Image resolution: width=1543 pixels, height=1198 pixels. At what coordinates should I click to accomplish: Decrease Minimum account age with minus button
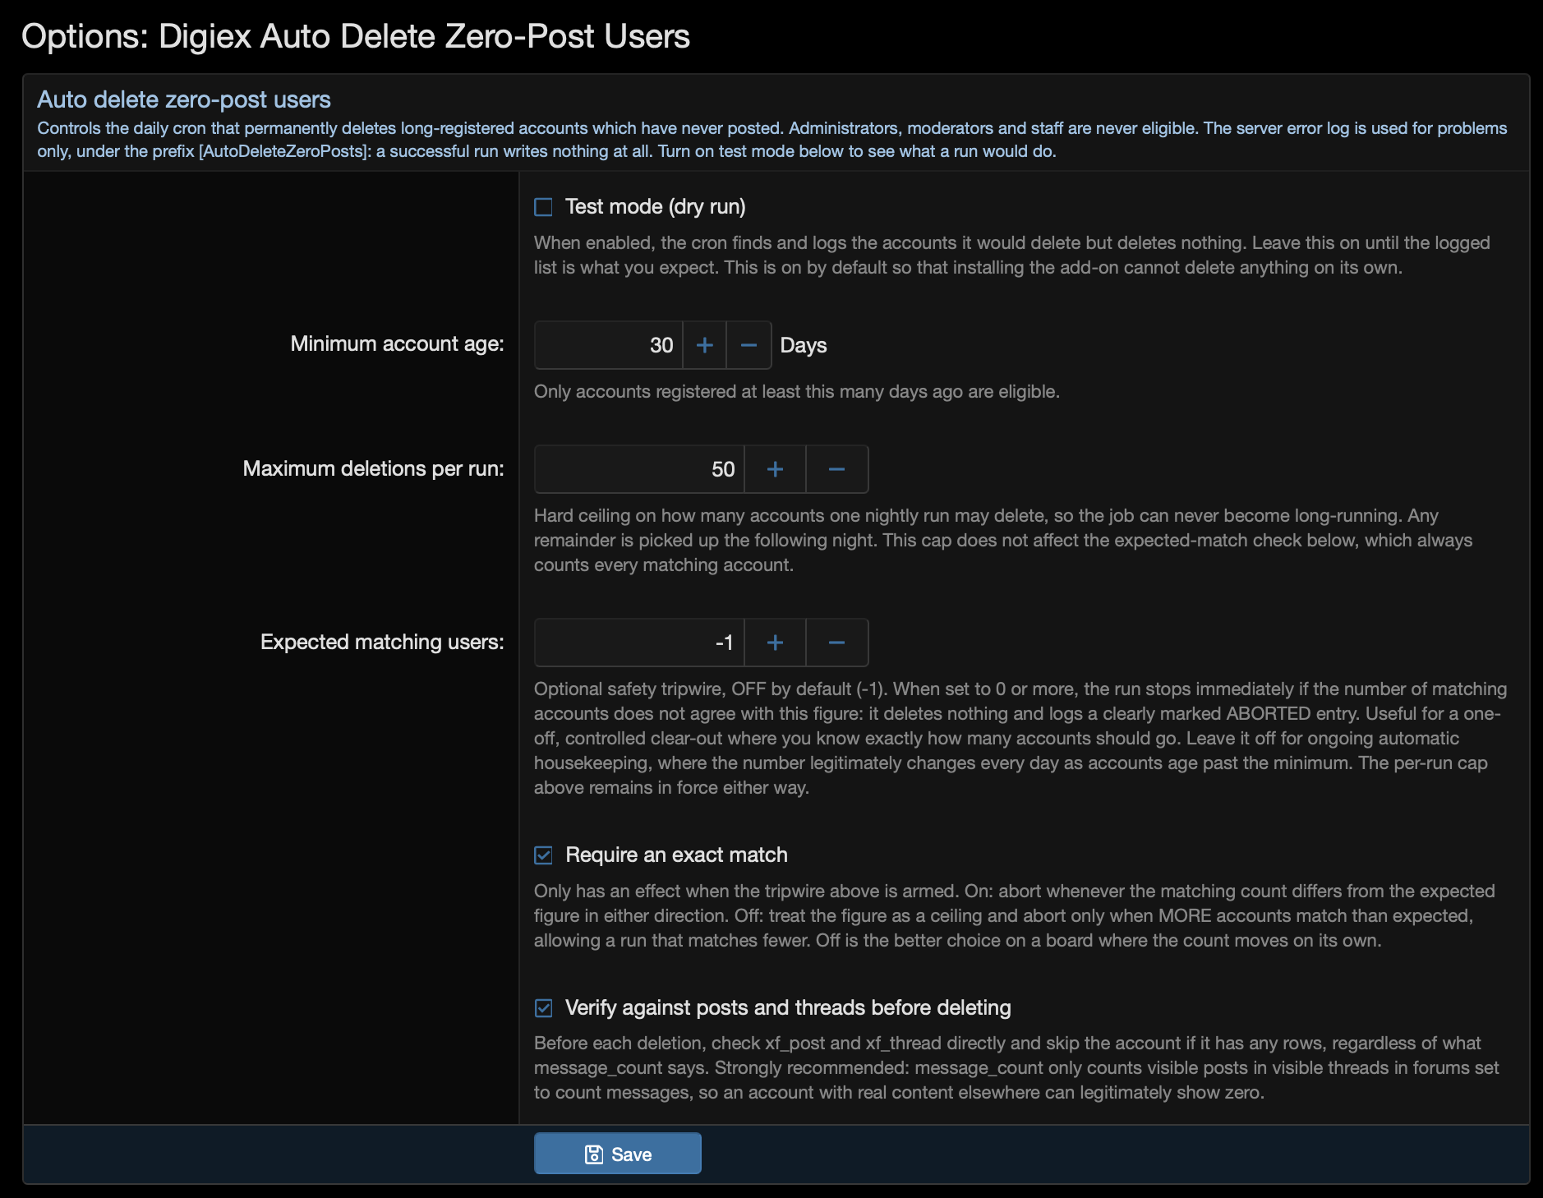tap(748, 345)
